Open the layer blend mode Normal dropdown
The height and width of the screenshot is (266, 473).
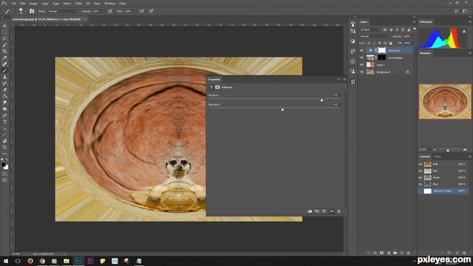(375, 36)
